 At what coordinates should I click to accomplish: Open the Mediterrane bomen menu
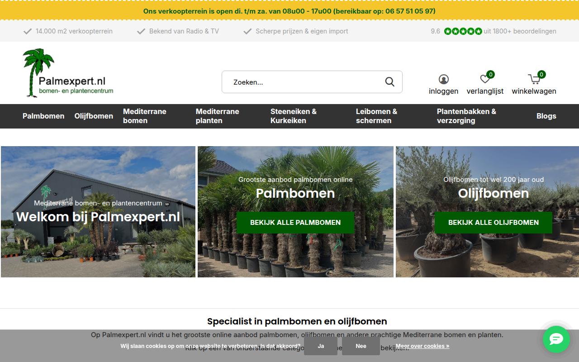coord(145,116)
